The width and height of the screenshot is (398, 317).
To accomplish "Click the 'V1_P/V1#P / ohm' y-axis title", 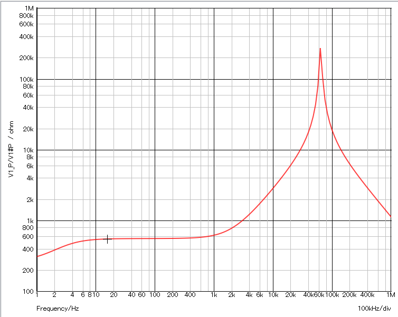I will tap(11, 149).
